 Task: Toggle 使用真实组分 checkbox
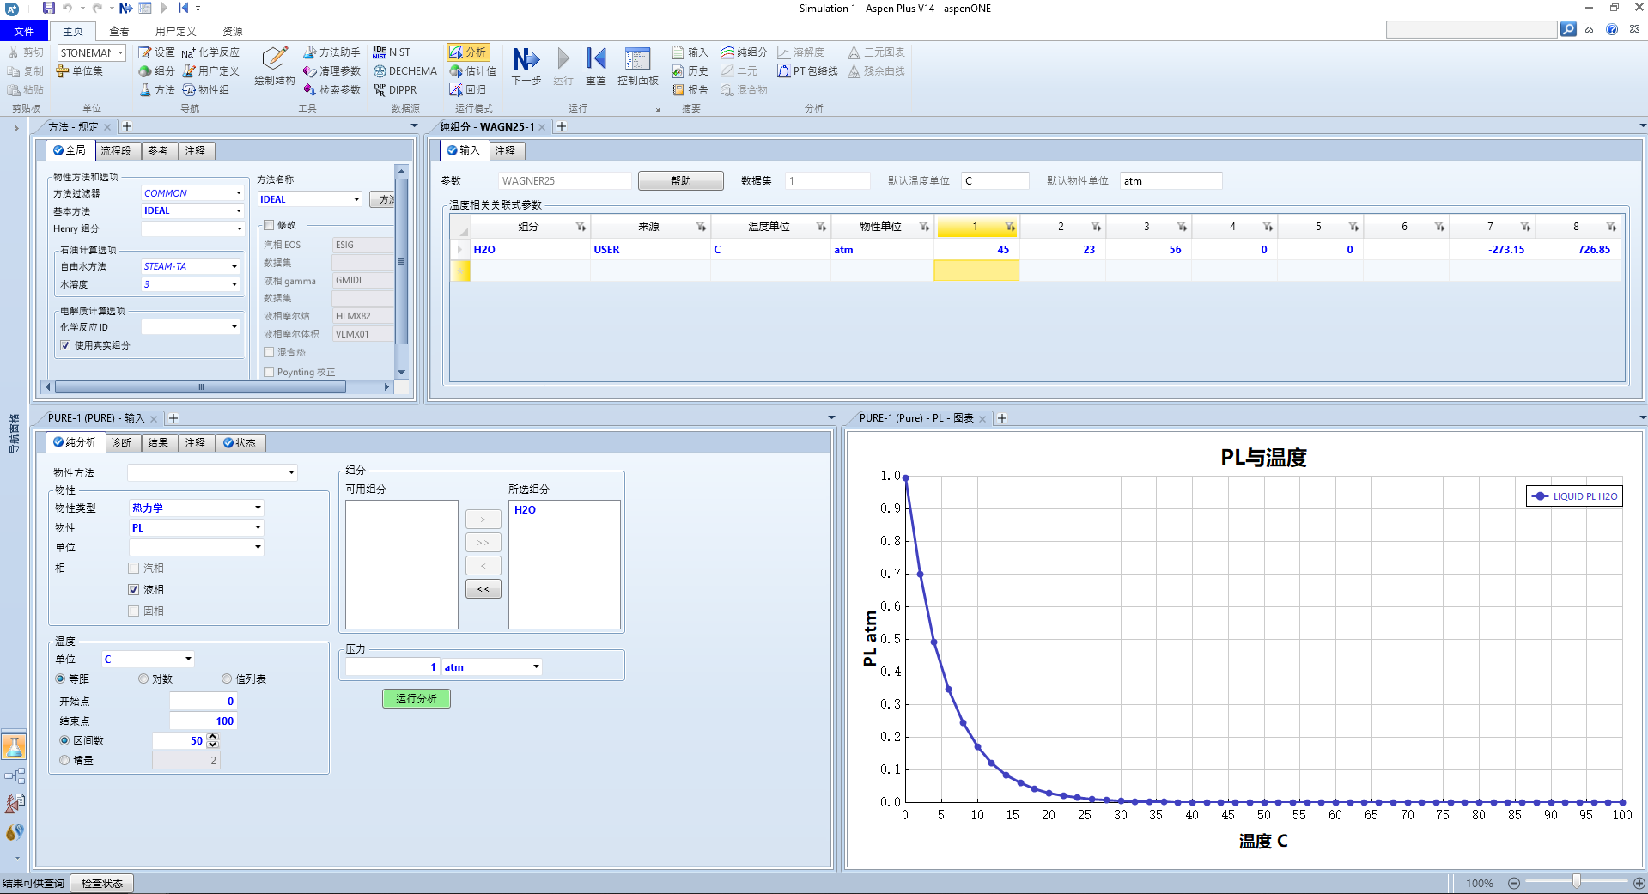pos(65,345)
